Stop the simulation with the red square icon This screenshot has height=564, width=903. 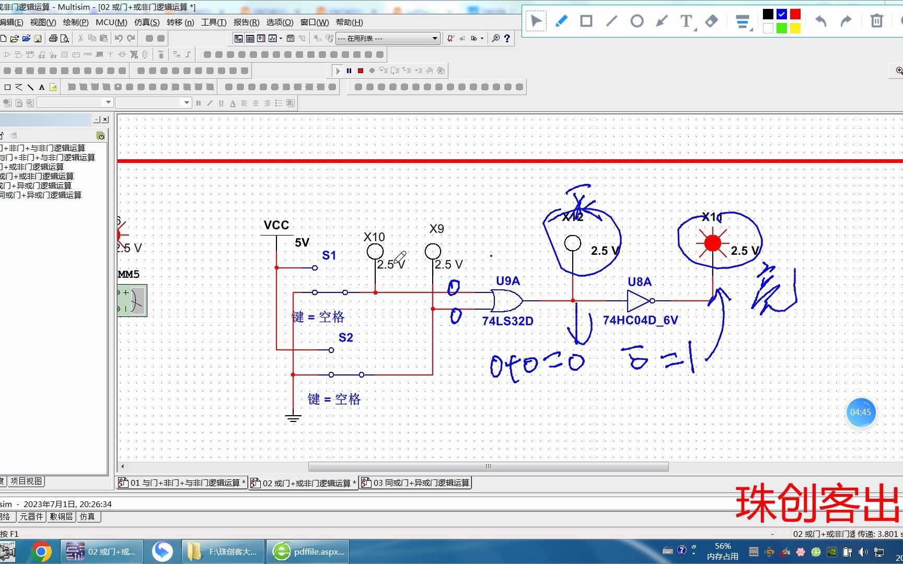coord(360,70)
